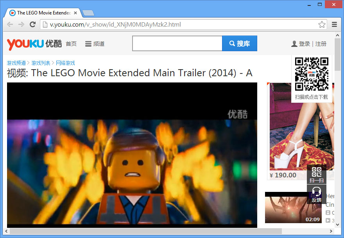Go to 首页 home link

[x=71, y=44]
